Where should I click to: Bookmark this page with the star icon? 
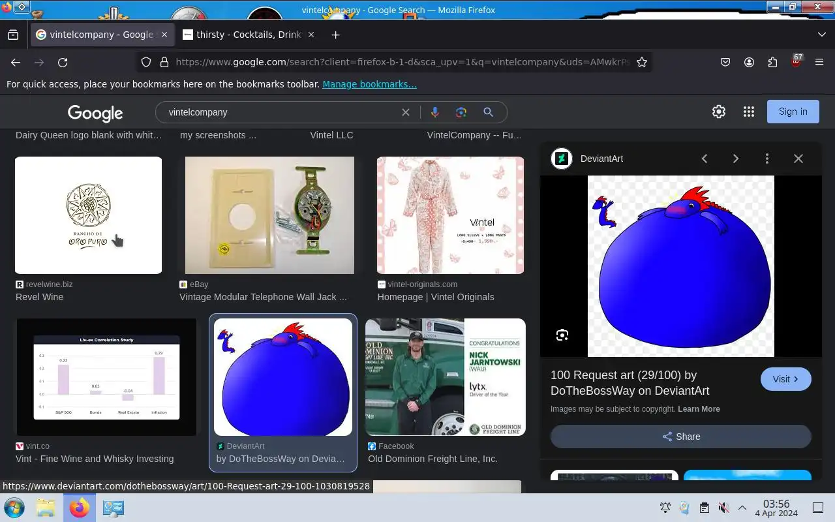click(x=642, y=62)
